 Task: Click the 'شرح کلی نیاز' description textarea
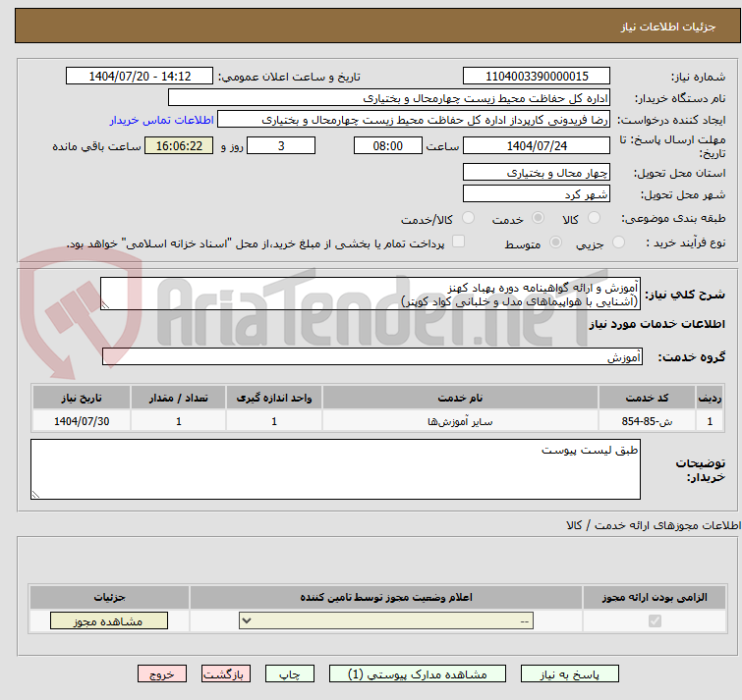(x=371, y=294)
